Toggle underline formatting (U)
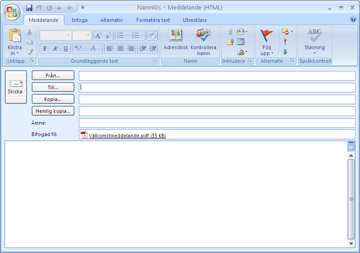 pyautogui.click(x=66, y=49)
